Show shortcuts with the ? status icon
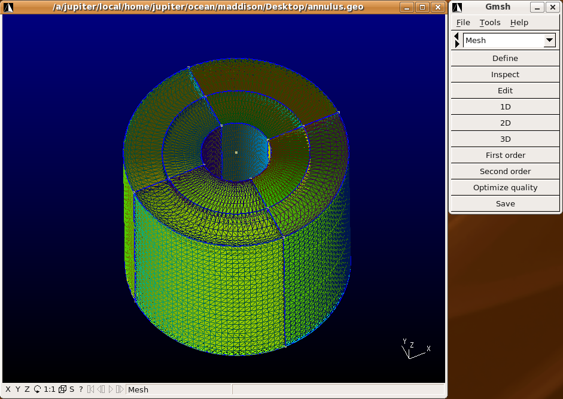 (81, 389)
